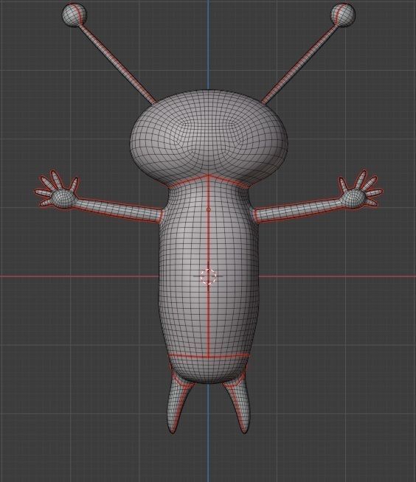The image size is (416, 482).
Task: Select the character's right hand with fingers
Action: pos(361,189)
